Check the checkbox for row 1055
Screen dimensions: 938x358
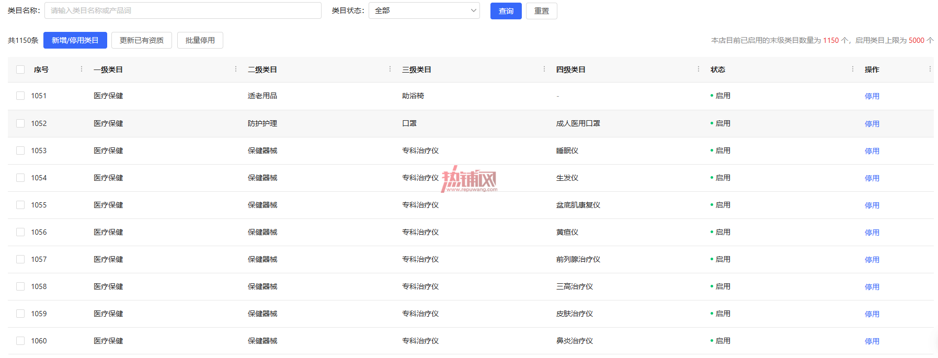click(20, 205)
